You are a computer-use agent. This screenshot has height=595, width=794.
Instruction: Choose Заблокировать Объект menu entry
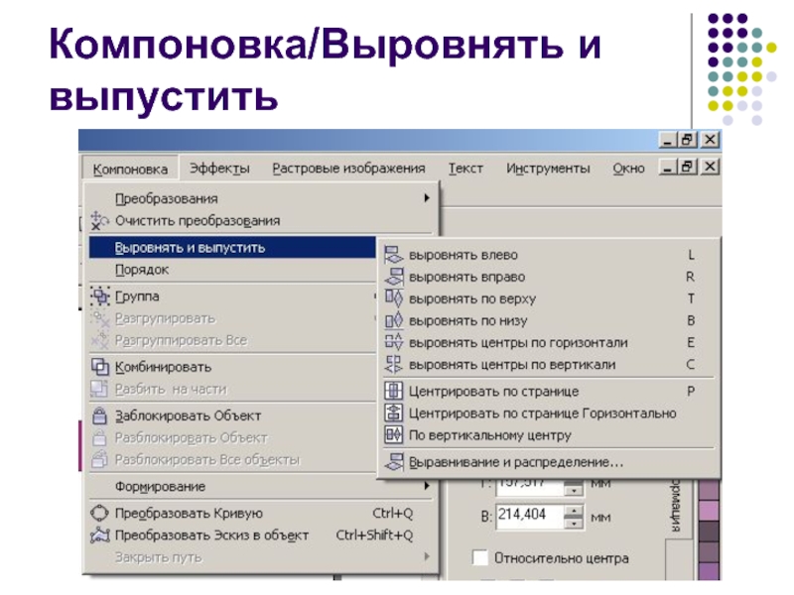point(232,416)
